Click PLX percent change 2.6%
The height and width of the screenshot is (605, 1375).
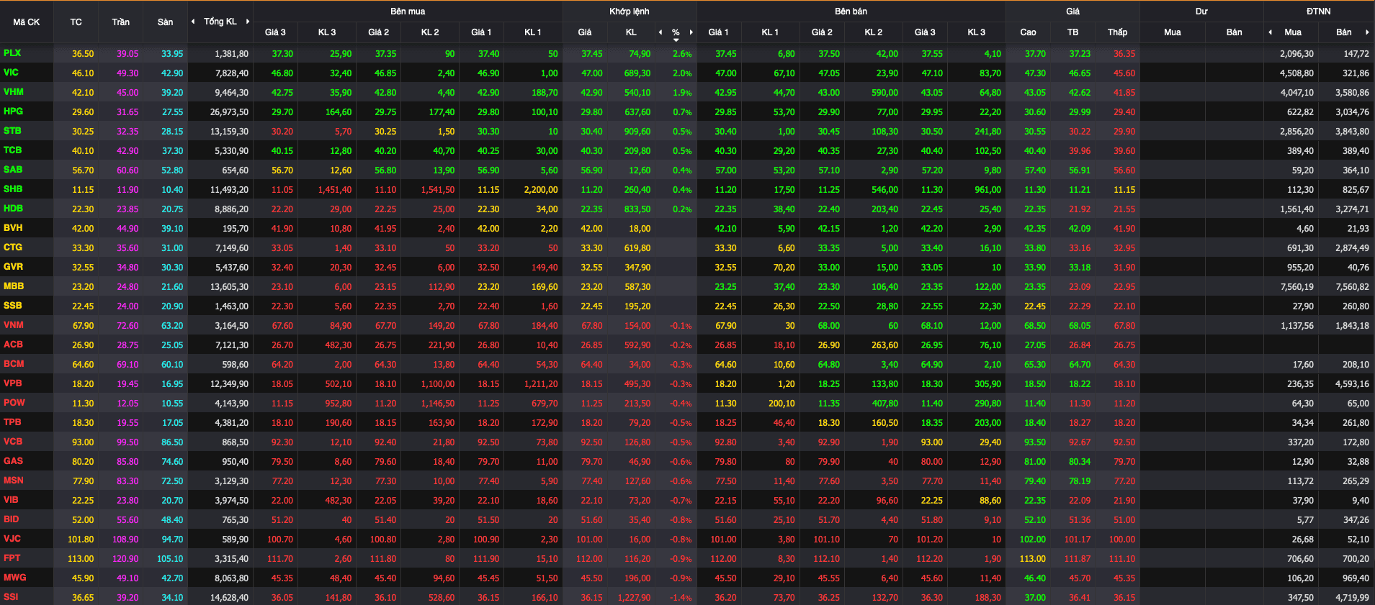(682, 54)
